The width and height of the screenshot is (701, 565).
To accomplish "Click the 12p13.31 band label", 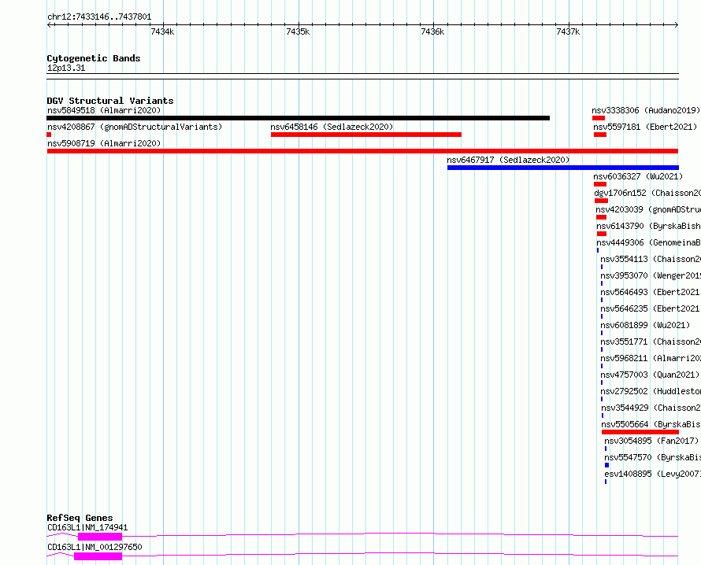I will [66, 68].
